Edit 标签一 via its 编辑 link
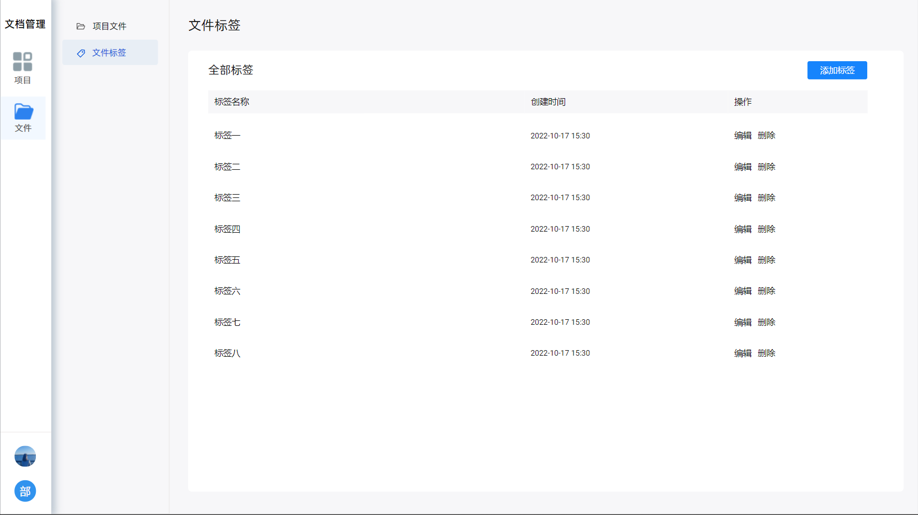Image resolution: width=918 pixels, height=515 pixels. pos(743,136)
